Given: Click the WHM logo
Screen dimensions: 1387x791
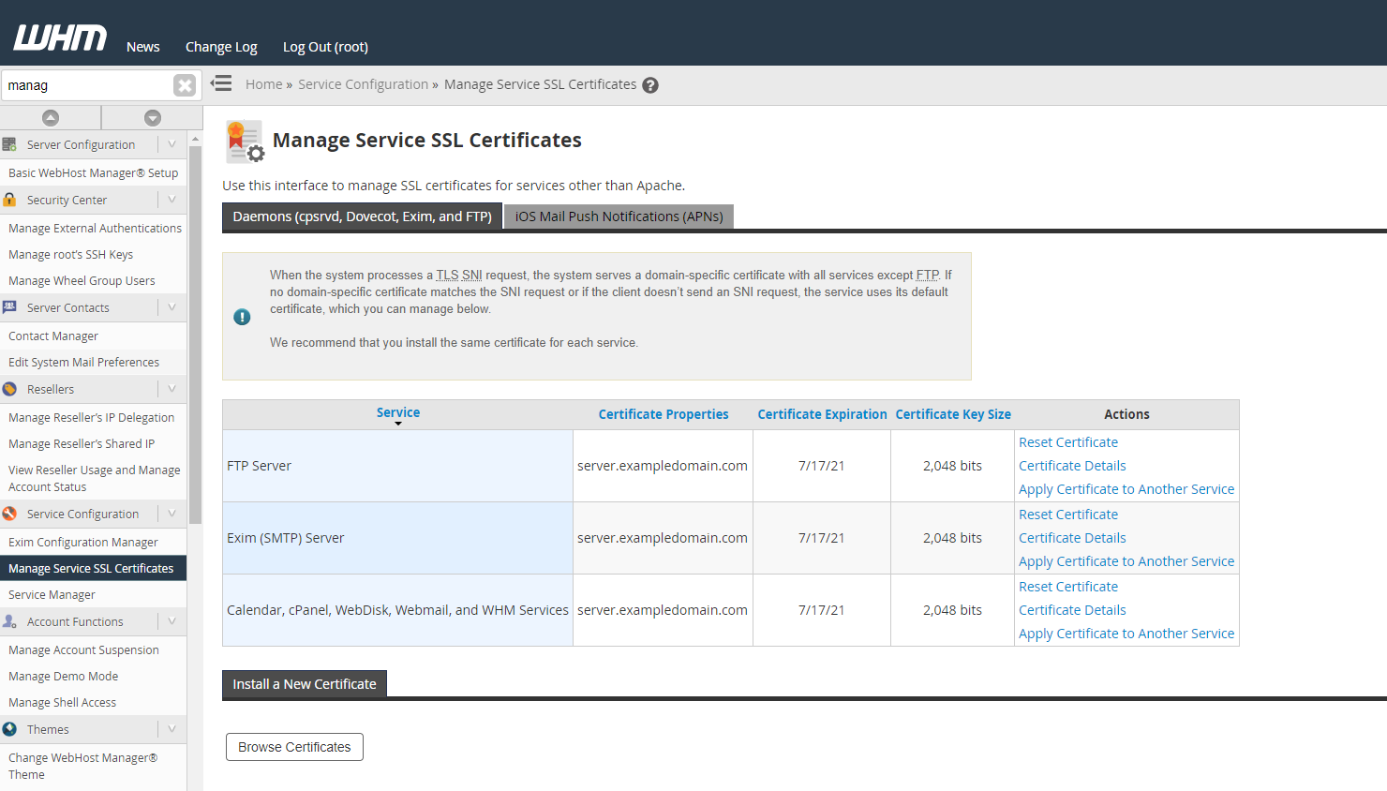Looking at the screenshot, I should pyautogui.click(x=60, y=38).
